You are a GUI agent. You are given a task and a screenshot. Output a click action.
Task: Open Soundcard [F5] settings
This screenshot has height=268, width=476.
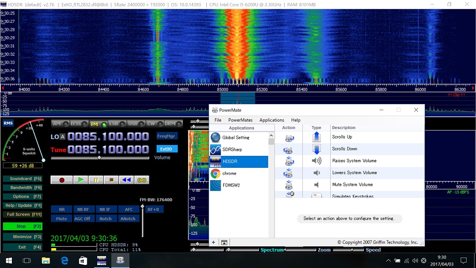(23, 179)
